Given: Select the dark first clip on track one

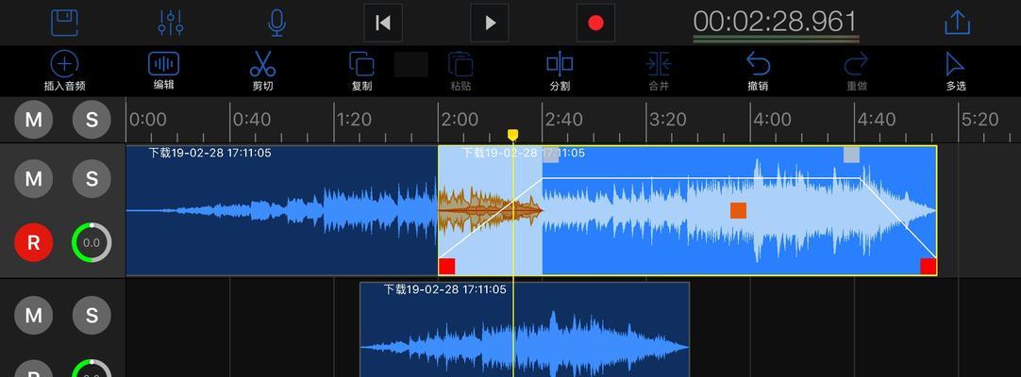Looking at the screenshot, I should point(282,210).
